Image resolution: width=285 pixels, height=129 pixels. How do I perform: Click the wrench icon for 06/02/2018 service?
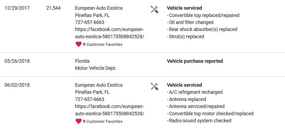tap(154, 86)
